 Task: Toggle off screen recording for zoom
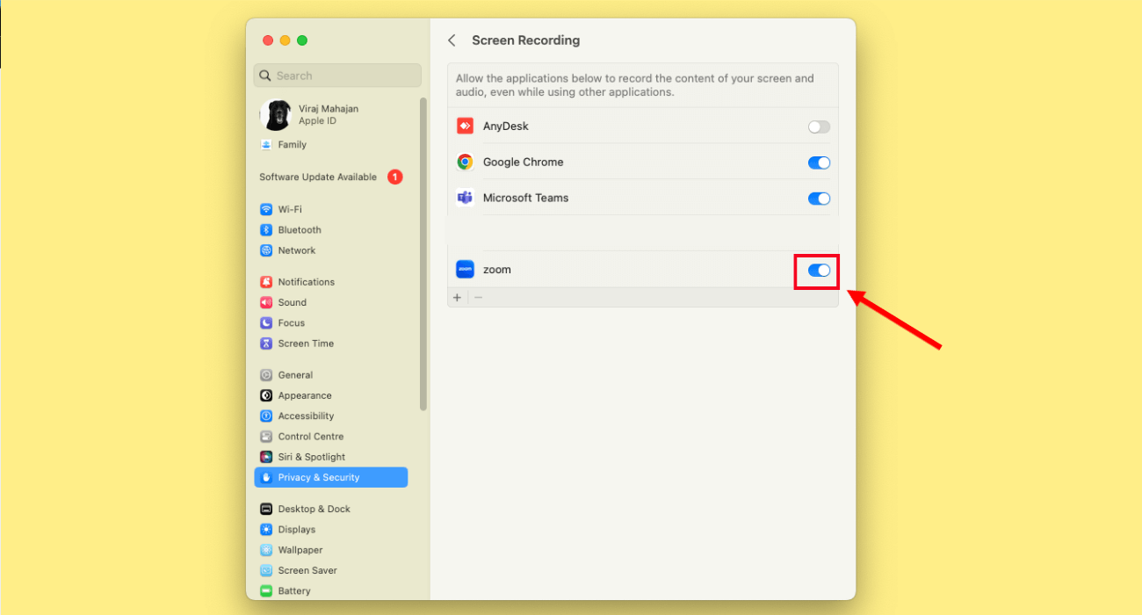[x=819, y=271]
